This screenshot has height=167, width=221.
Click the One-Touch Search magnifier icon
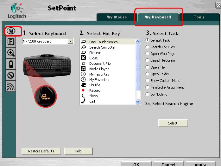click(x=83, y=42)
